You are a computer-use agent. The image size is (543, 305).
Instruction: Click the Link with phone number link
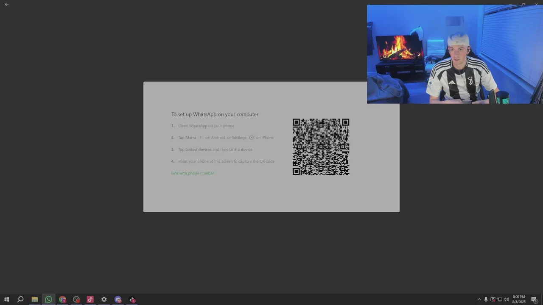193,173
